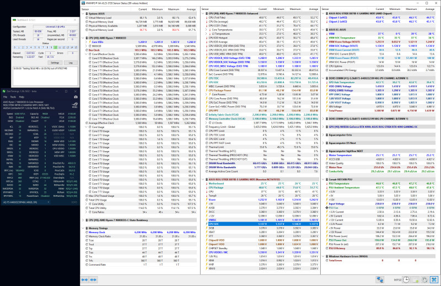Click the TestMem5 log output text area
The width and height of the screenshot is (441, 286).
(45, 76)
